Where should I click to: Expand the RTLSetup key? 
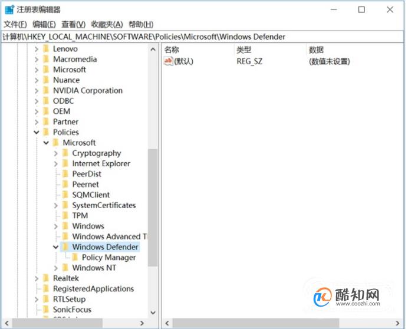[x=37, y=300]
